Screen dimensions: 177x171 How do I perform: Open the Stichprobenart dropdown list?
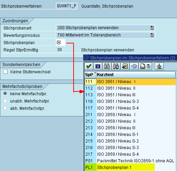(152, 28)
